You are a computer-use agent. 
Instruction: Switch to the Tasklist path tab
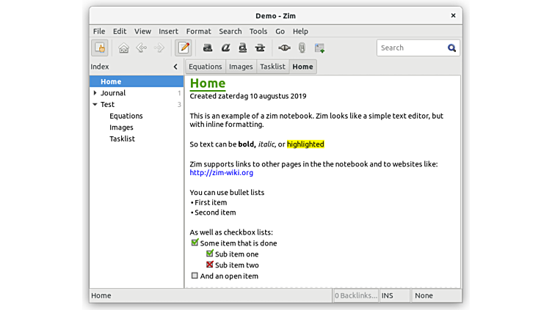coord(272,67)
